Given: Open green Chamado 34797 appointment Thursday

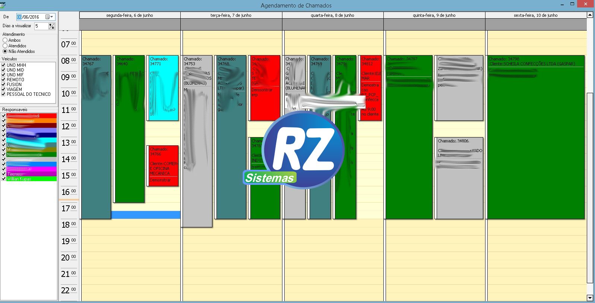Looking at the screenshot, I should click(409, 137).
